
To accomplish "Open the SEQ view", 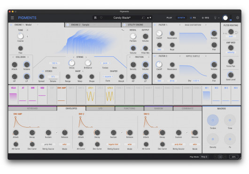I will point(207,18).
